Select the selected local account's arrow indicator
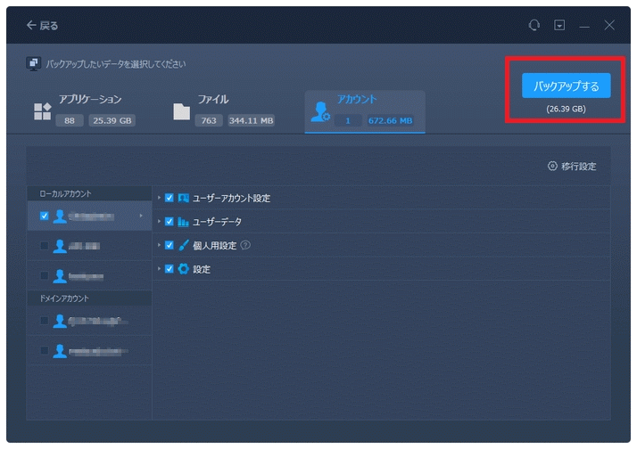Viewport: 637px width, 449px height. pos(141,216)
